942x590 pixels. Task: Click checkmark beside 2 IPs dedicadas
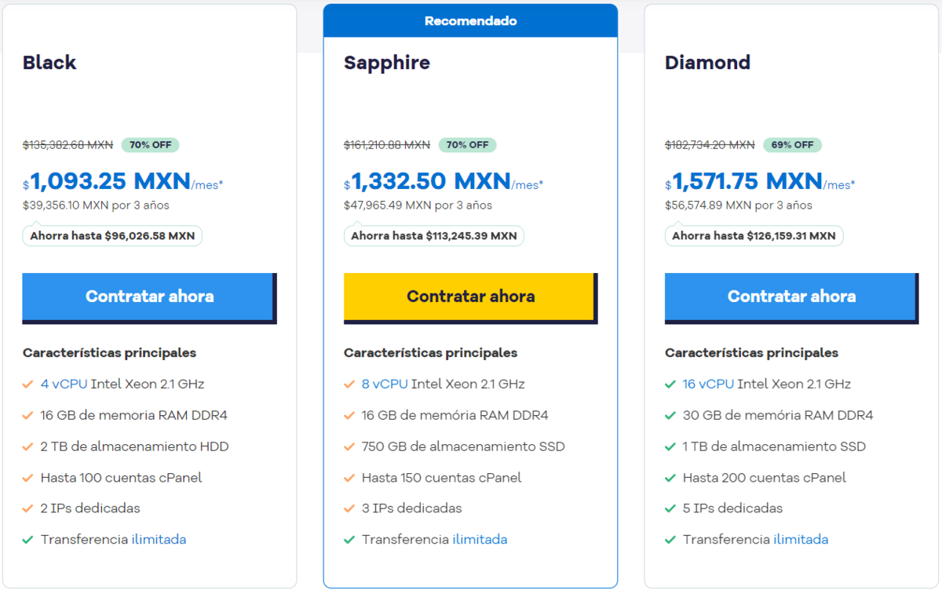coord(27,508)
